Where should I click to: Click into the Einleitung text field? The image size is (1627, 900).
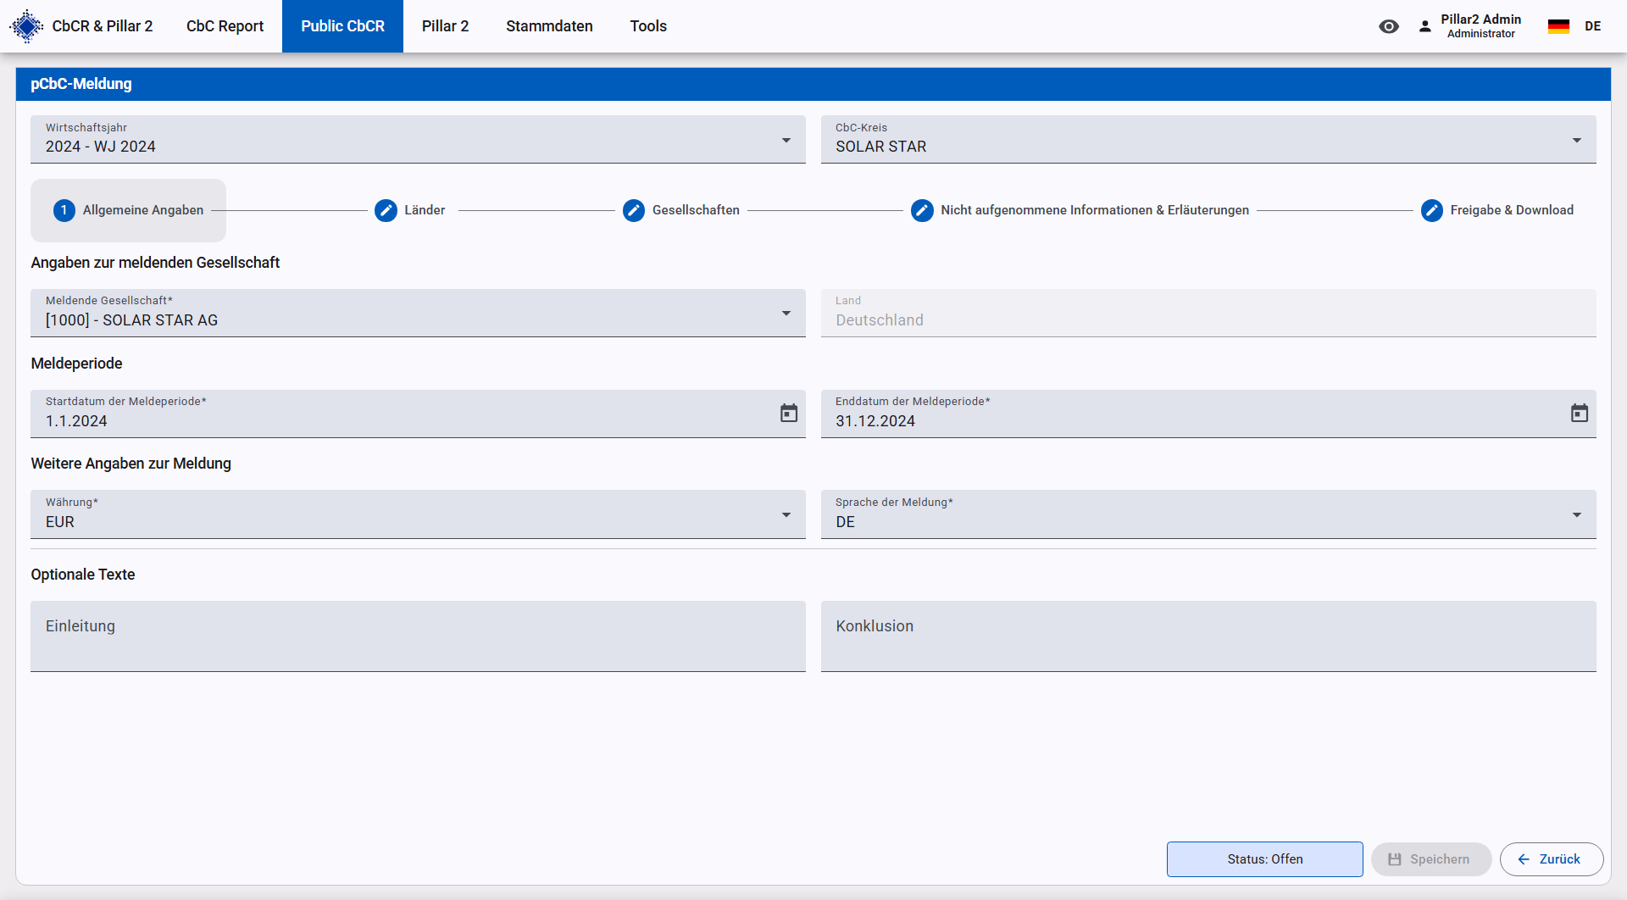point(418,636)
